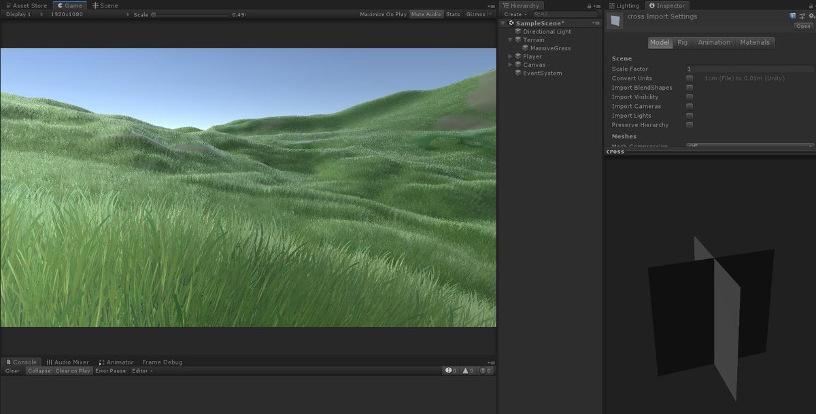Enable Preserve Hierarchy checkbox
The image size is (816, 414).
[690, 124]
